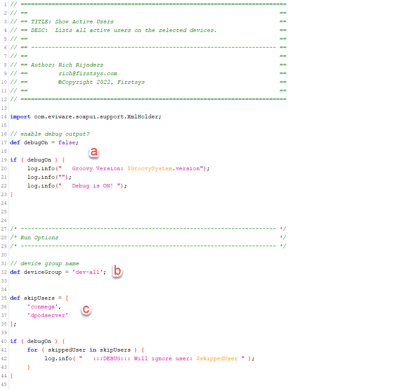Click the 'conmega' entry in skipUsers
This screenshot has width=400, height=390.
(44, 307)
